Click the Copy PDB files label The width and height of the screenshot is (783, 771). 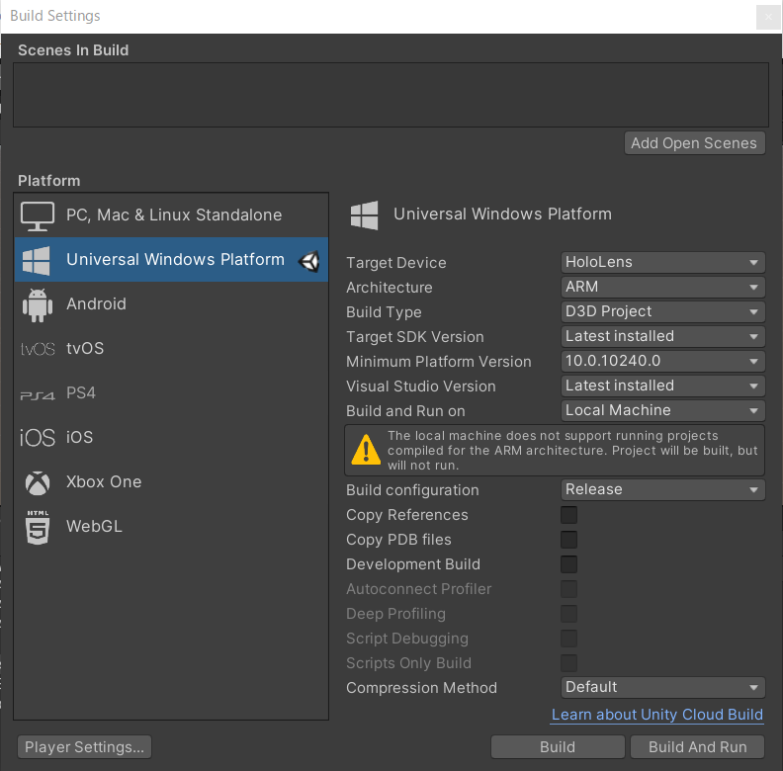pyautogui.click(x=398, y=540)
